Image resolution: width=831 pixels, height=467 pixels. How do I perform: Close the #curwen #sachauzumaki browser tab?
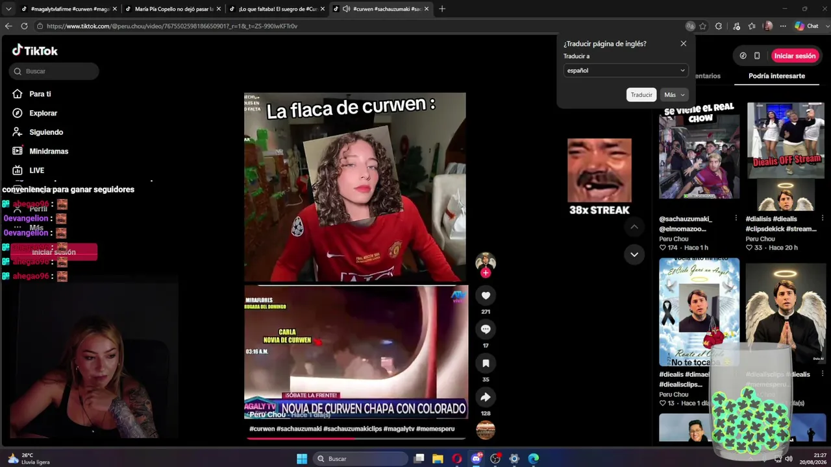427,8
